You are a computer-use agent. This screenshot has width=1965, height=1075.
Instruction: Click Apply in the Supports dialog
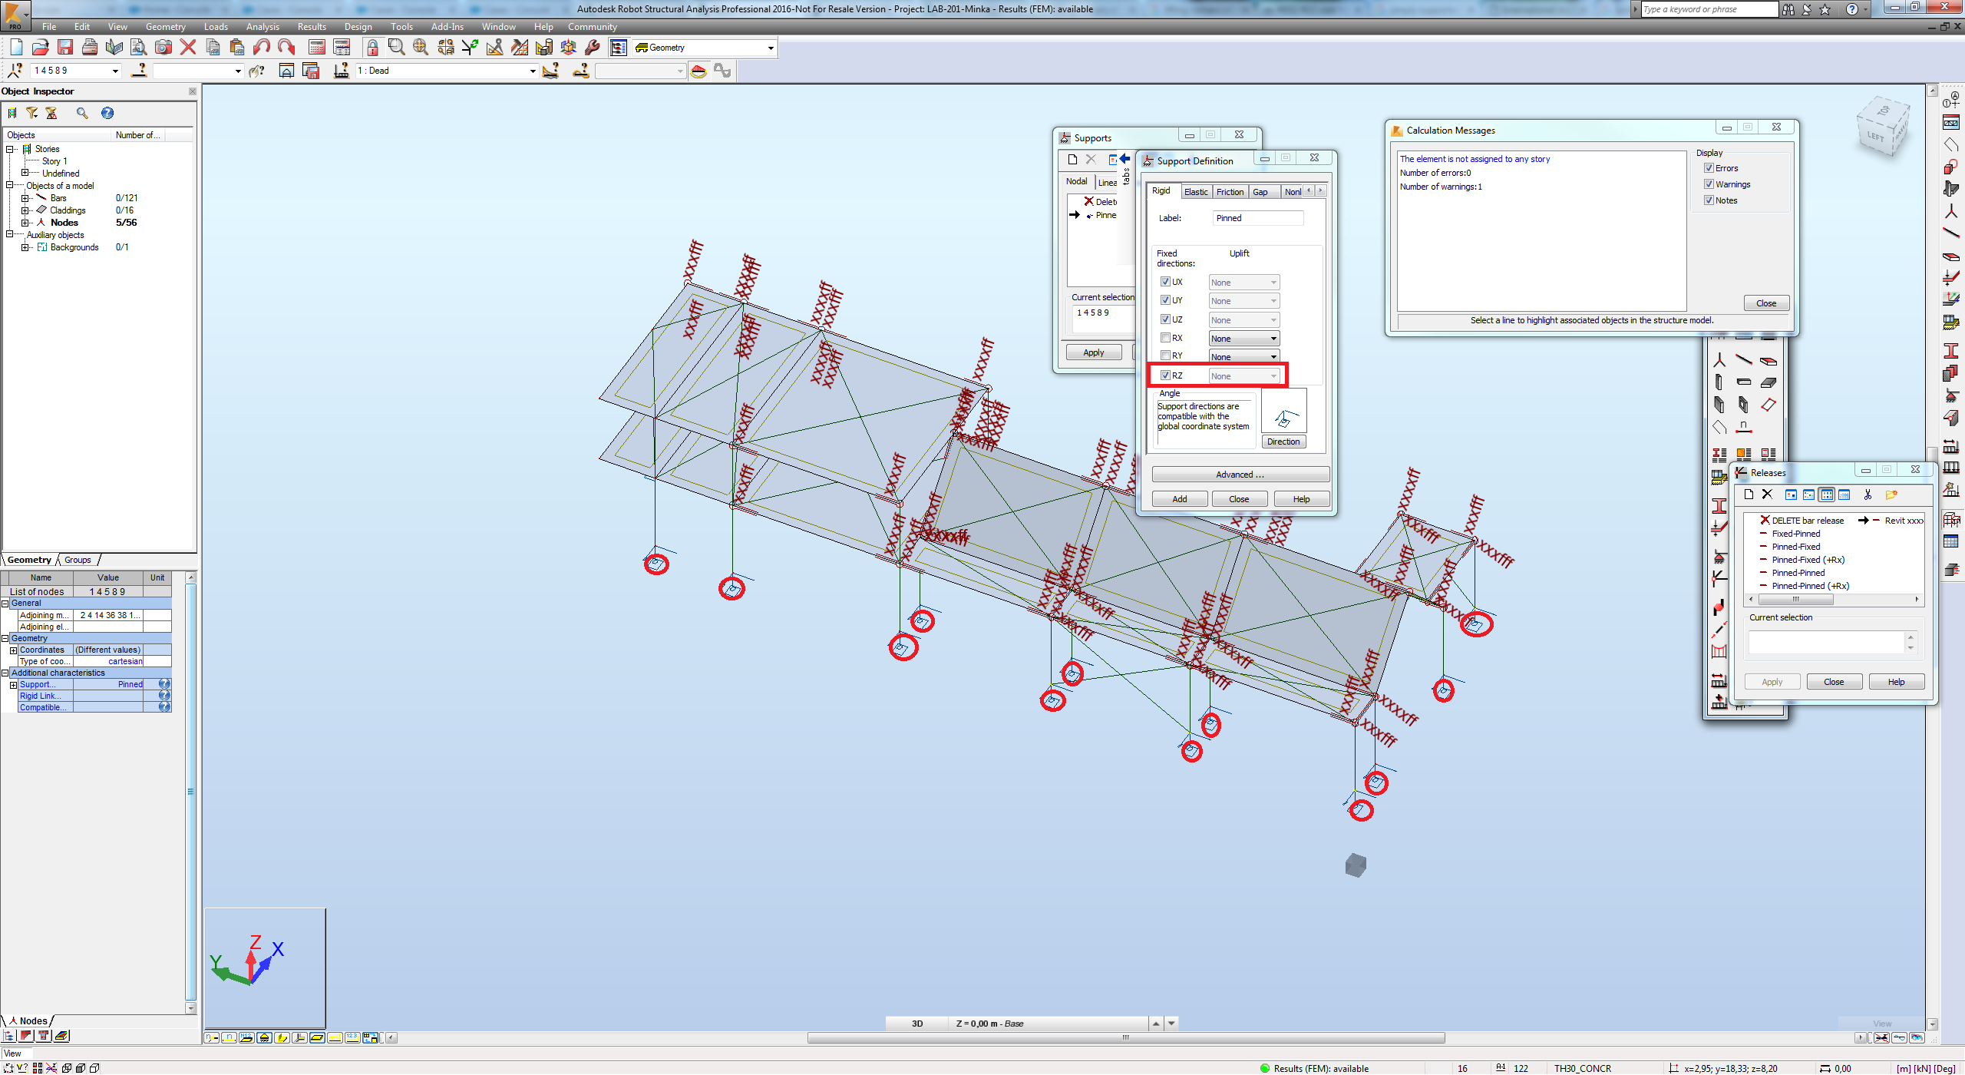1093,352
